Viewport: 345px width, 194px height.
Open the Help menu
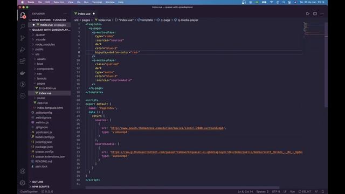click(121, 2)
